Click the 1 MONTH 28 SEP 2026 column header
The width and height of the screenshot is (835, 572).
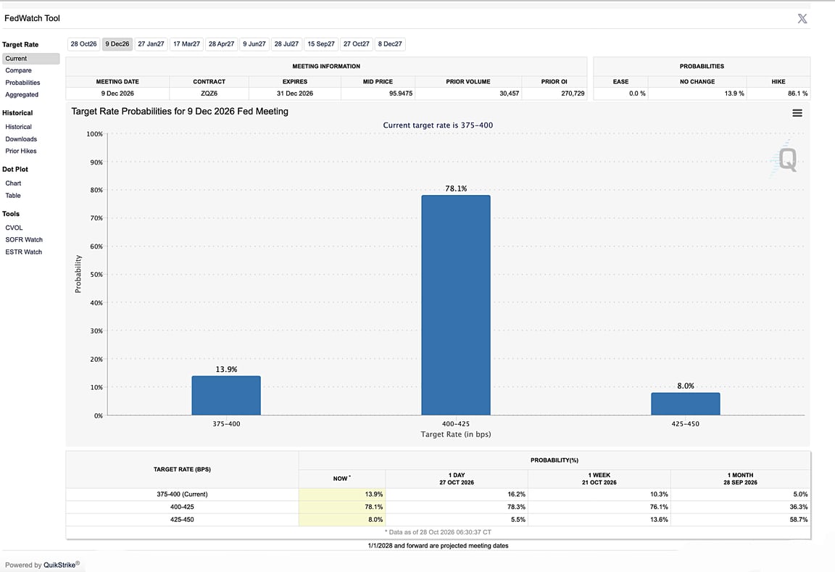point(740,478)
